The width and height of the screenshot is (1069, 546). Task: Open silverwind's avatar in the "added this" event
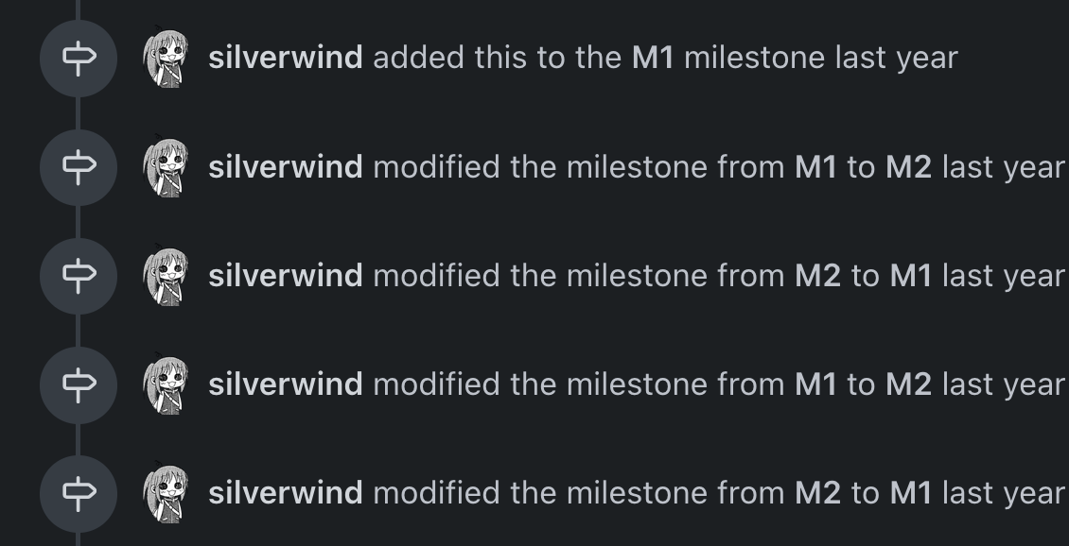166,59
